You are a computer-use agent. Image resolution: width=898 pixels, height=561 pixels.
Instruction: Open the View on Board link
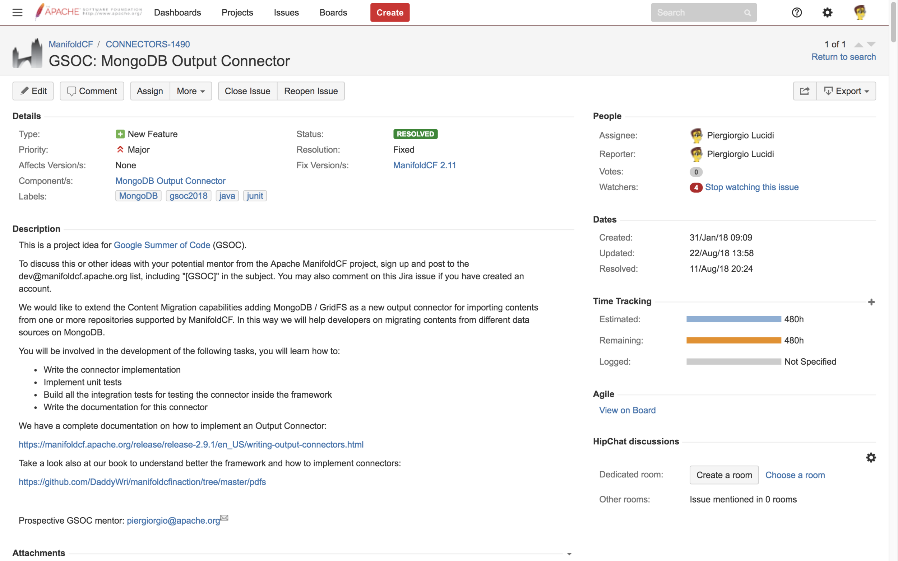tap(627, 410)
